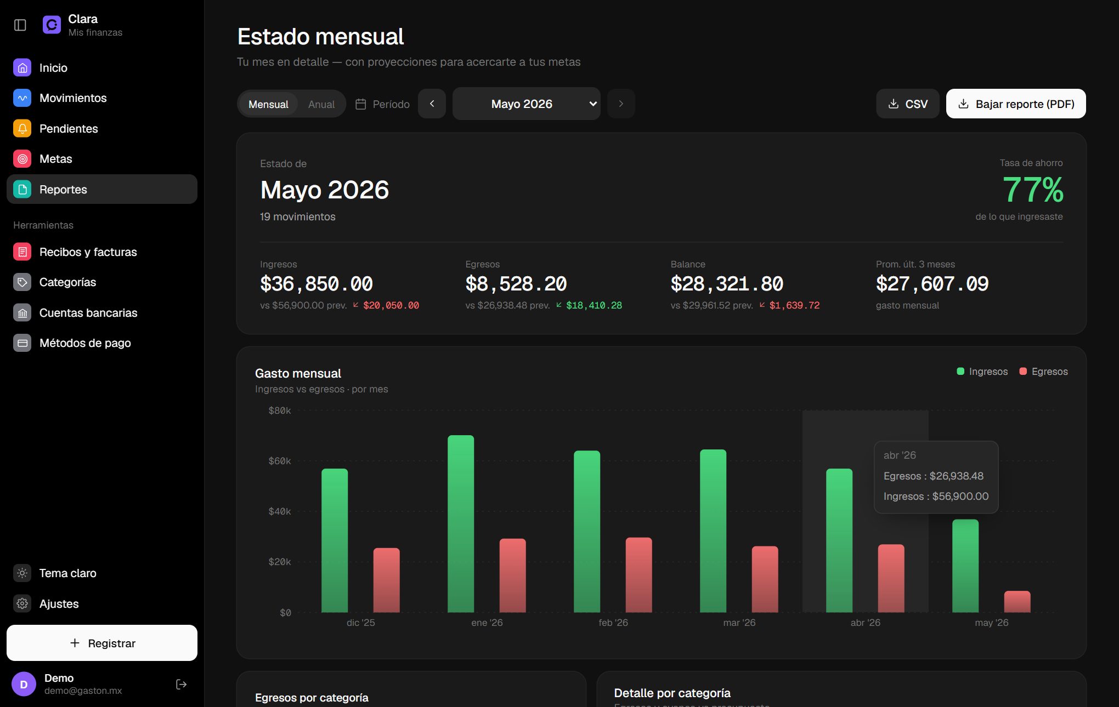Select the Mensual view tab
Viewport: 1119px width, 707px height.
coord(268,104)
